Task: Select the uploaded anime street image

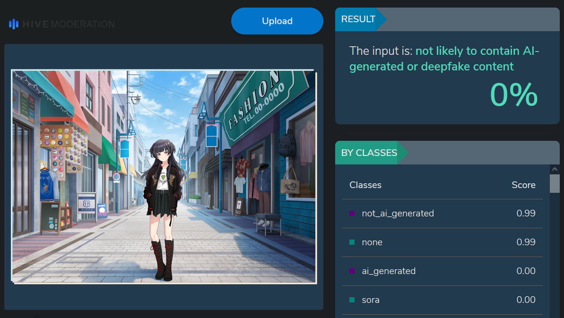Action: click(164, 177)
